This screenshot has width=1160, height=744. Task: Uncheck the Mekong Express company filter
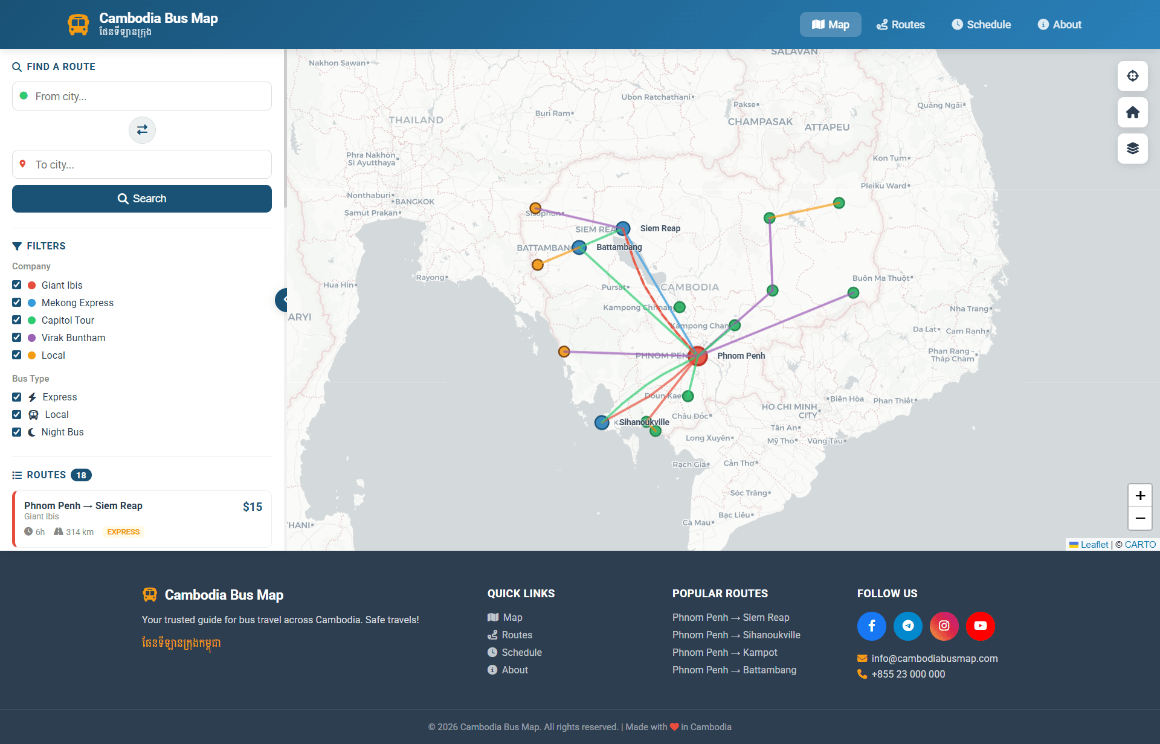pos(17,303)
